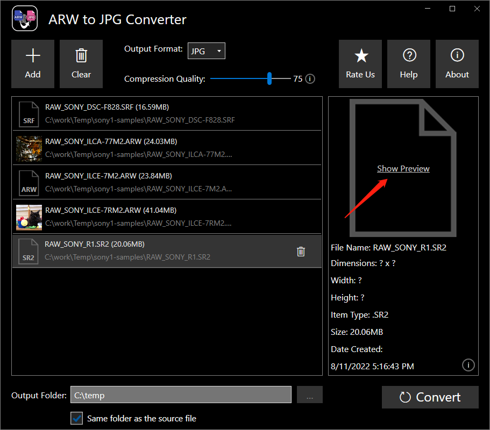Open thumbnail of RAW_SONY_ILCA-77M2.ARW
The height and width of the screenshot is (430, 490).
click(x=29, y=149)
